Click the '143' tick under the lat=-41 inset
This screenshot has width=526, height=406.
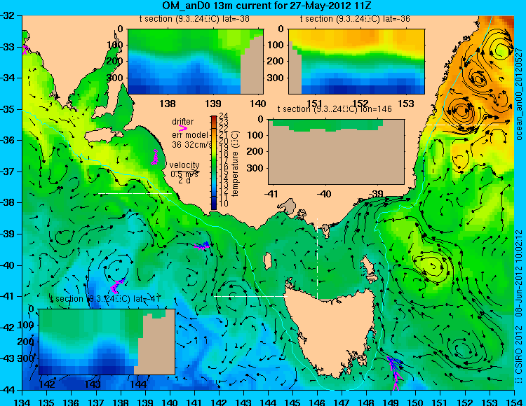point(93,384)
